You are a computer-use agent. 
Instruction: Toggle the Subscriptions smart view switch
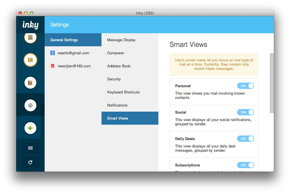coord(246,165)
